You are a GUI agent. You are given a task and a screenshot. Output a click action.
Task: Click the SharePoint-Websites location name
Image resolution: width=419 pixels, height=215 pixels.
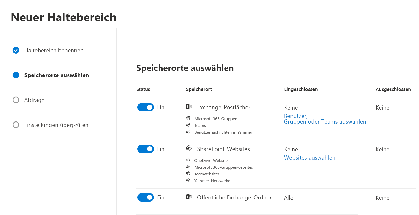click(x=223, y=149)
